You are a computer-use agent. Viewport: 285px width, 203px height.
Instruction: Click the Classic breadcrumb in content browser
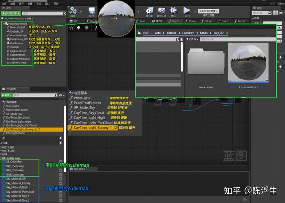click(x=171, y=33)
